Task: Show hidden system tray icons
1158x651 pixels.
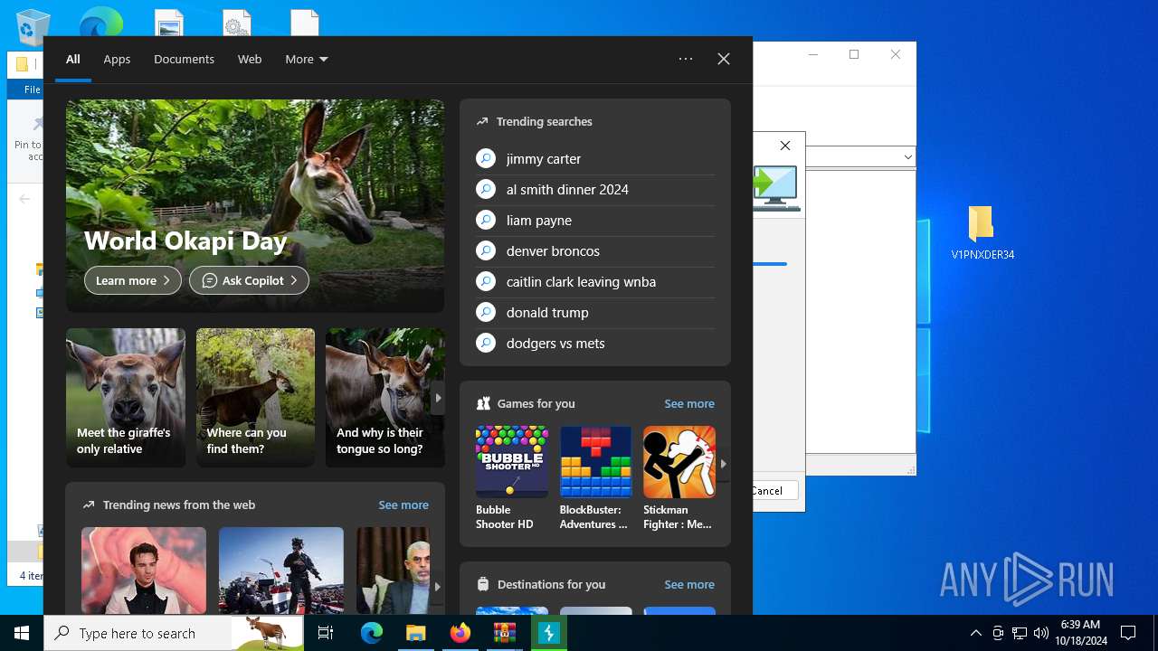Action: tap(975, 633)
